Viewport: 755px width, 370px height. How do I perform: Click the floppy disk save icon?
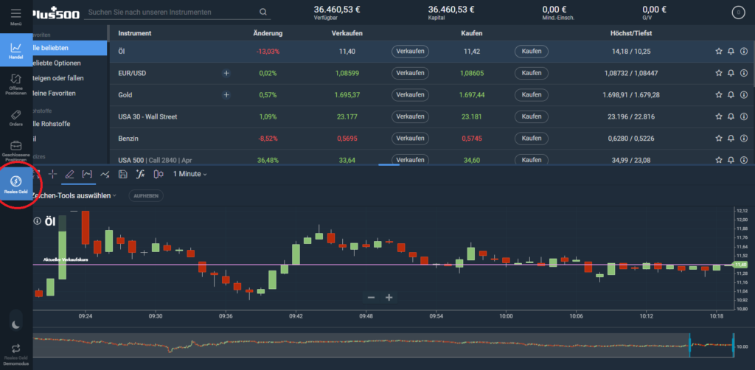click(123, 174)
